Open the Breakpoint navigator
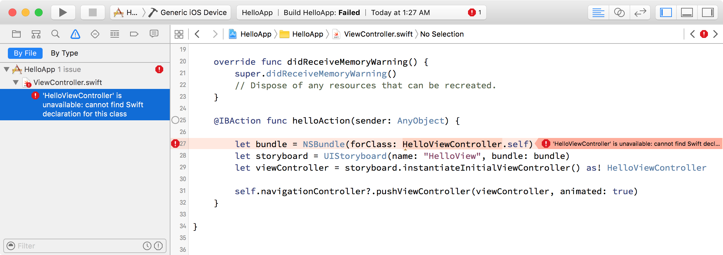The image size is (723, 255). (x=134, y=34)
